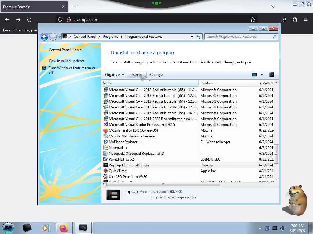Open the recent pages dropdown arrow

[x=59, y=37]
